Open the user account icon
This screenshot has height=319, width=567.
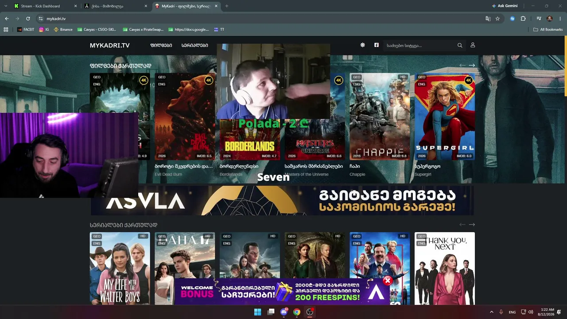coord(473,45)
